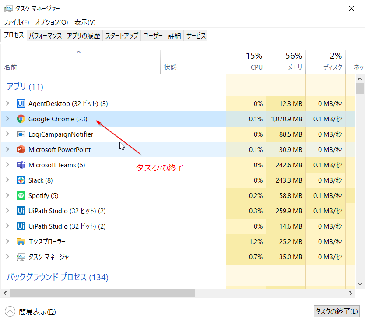
Task: Click the 1,070.9 MB memory value
Action: [287, 119]
